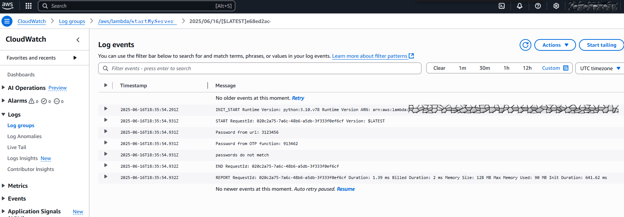The height and width of the screenshot is (217, 624).
Task: Click Retry for older events
Action: coord(298,98)
